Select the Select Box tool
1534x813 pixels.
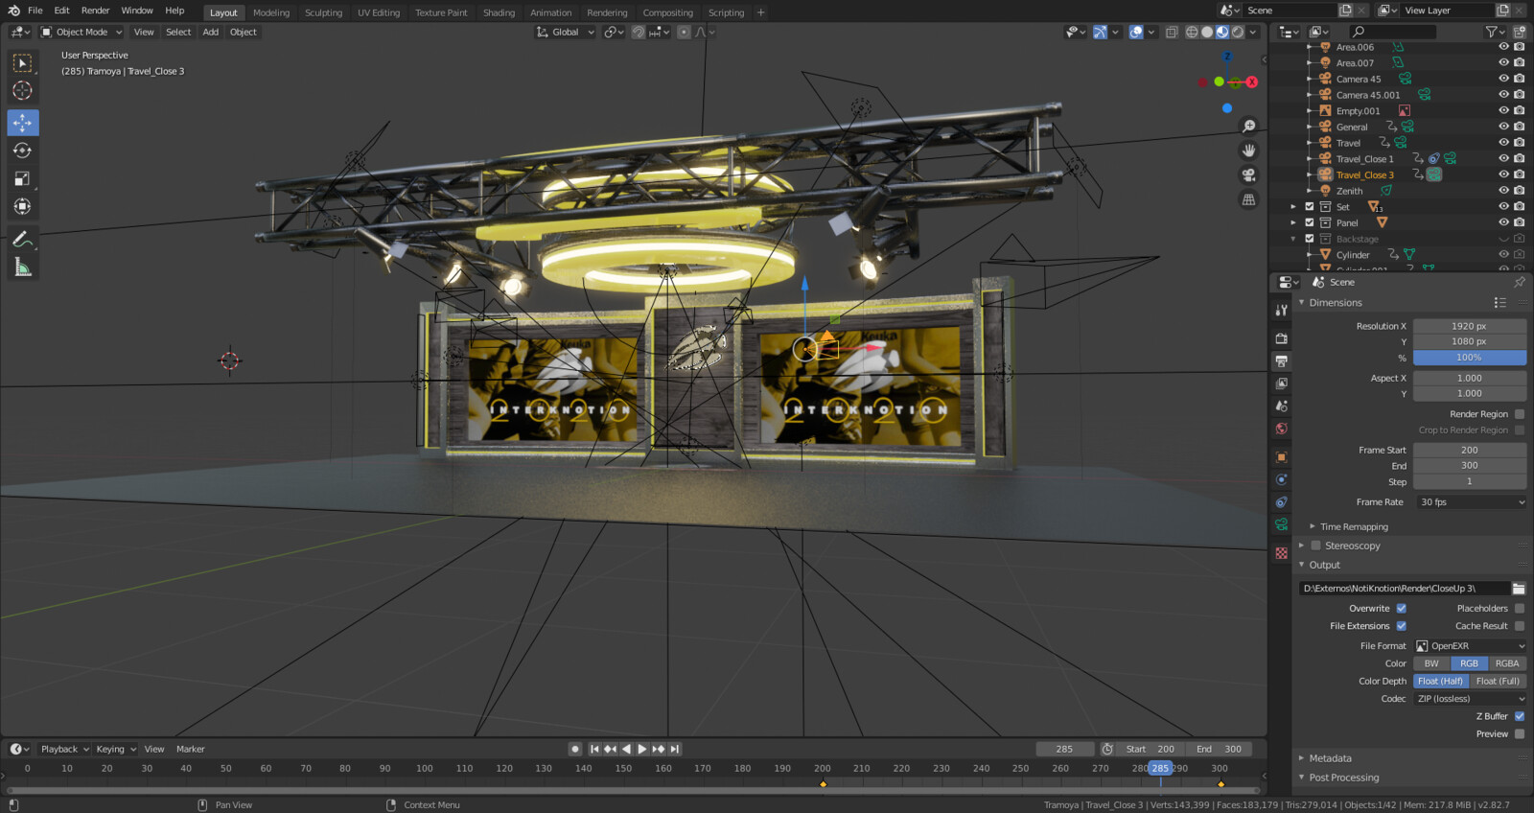(22, 63)
